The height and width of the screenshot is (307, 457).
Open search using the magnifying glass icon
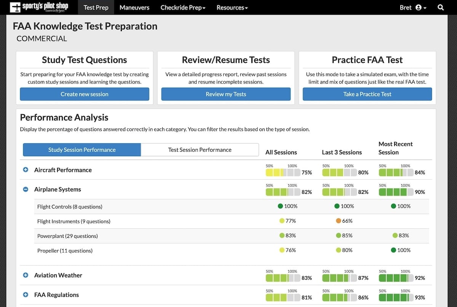[x=441, y=7]
